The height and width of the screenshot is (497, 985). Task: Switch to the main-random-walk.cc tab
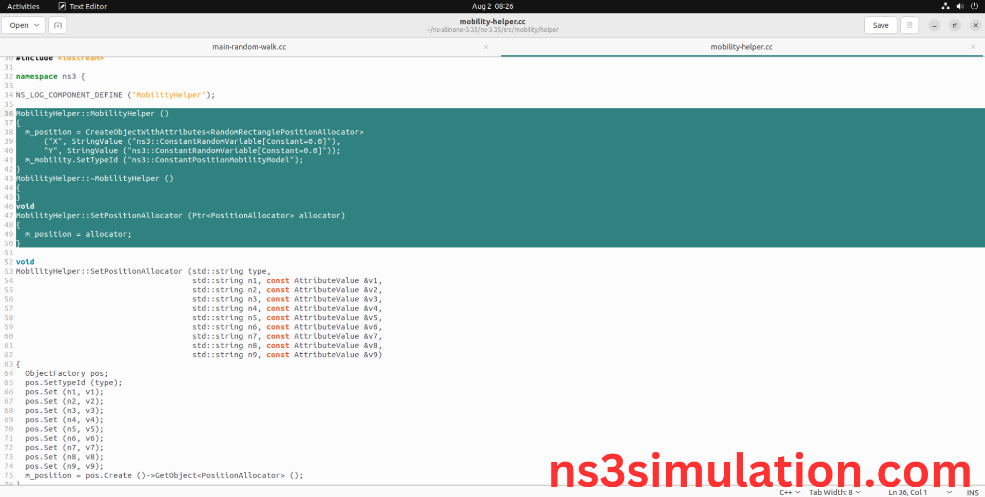(249, 47)
